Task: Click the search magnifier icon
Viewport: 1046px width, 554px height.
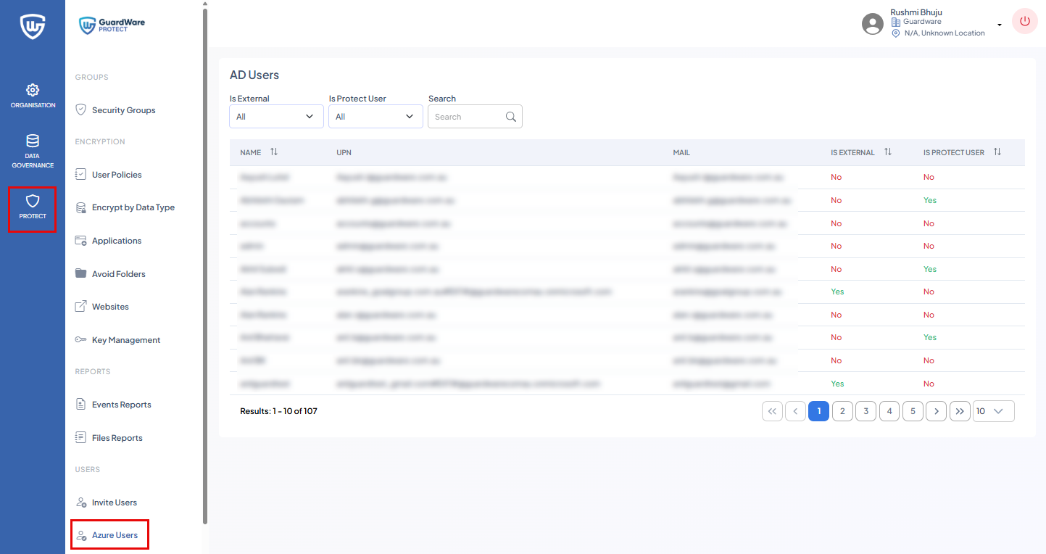Action: [x=511, y=117]
